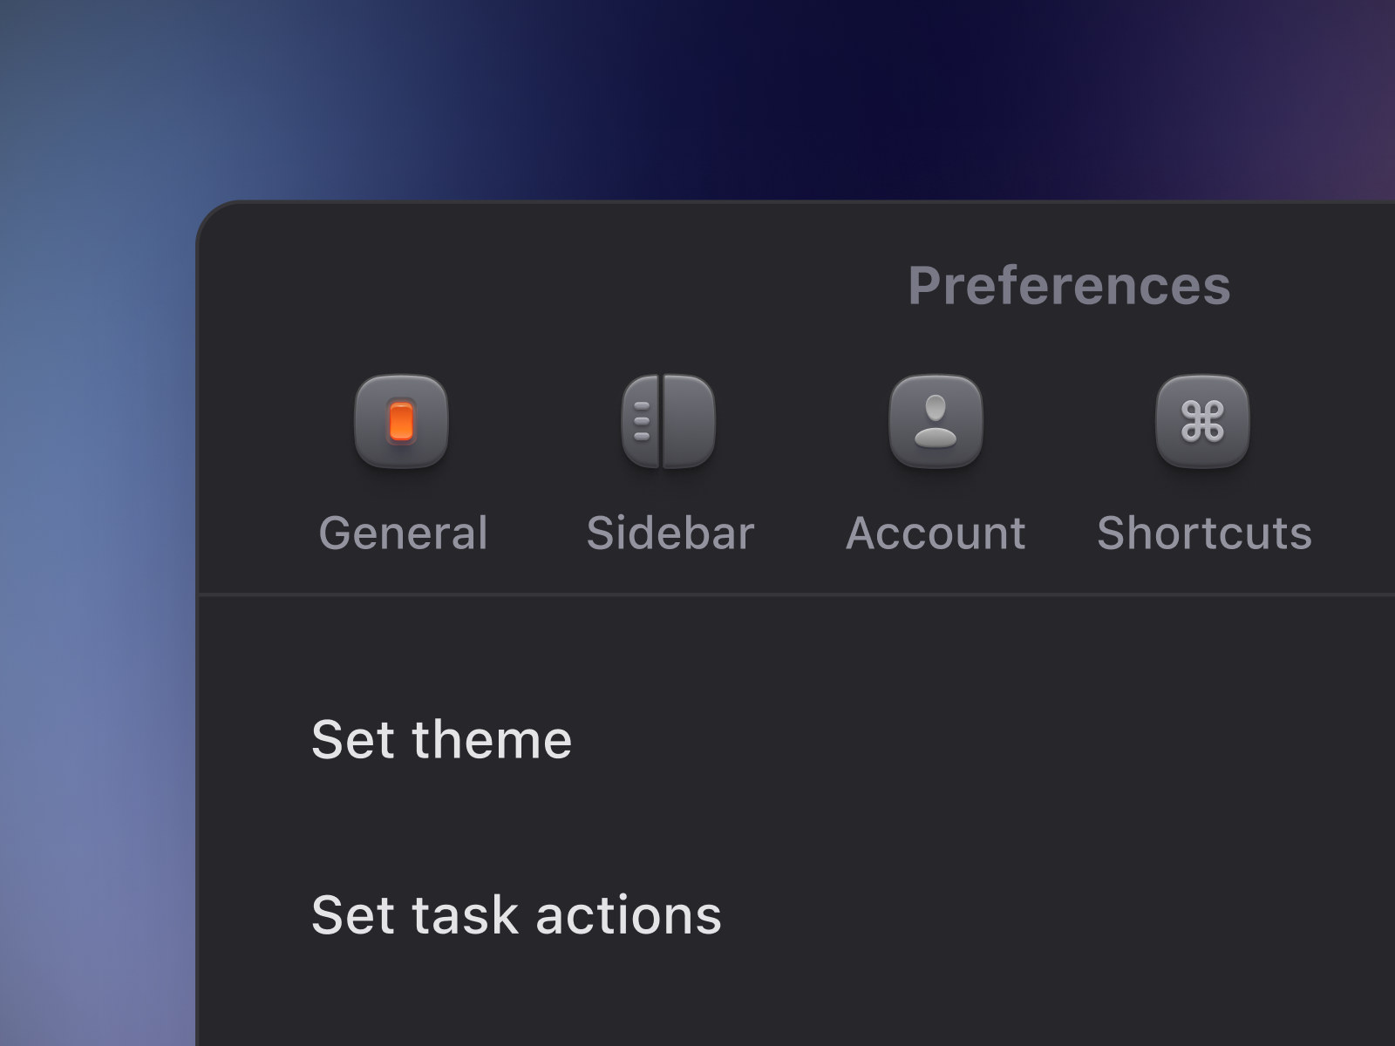This screenshot has width=1395, height=1046.
Task: Switch to the Shortcuts tab label
Action: tap(1204, 533)
